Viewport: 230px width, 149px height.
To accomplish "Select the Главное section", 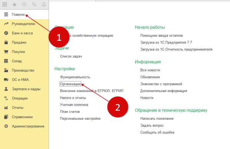I will pyautogui.click(x=18, y=15).
